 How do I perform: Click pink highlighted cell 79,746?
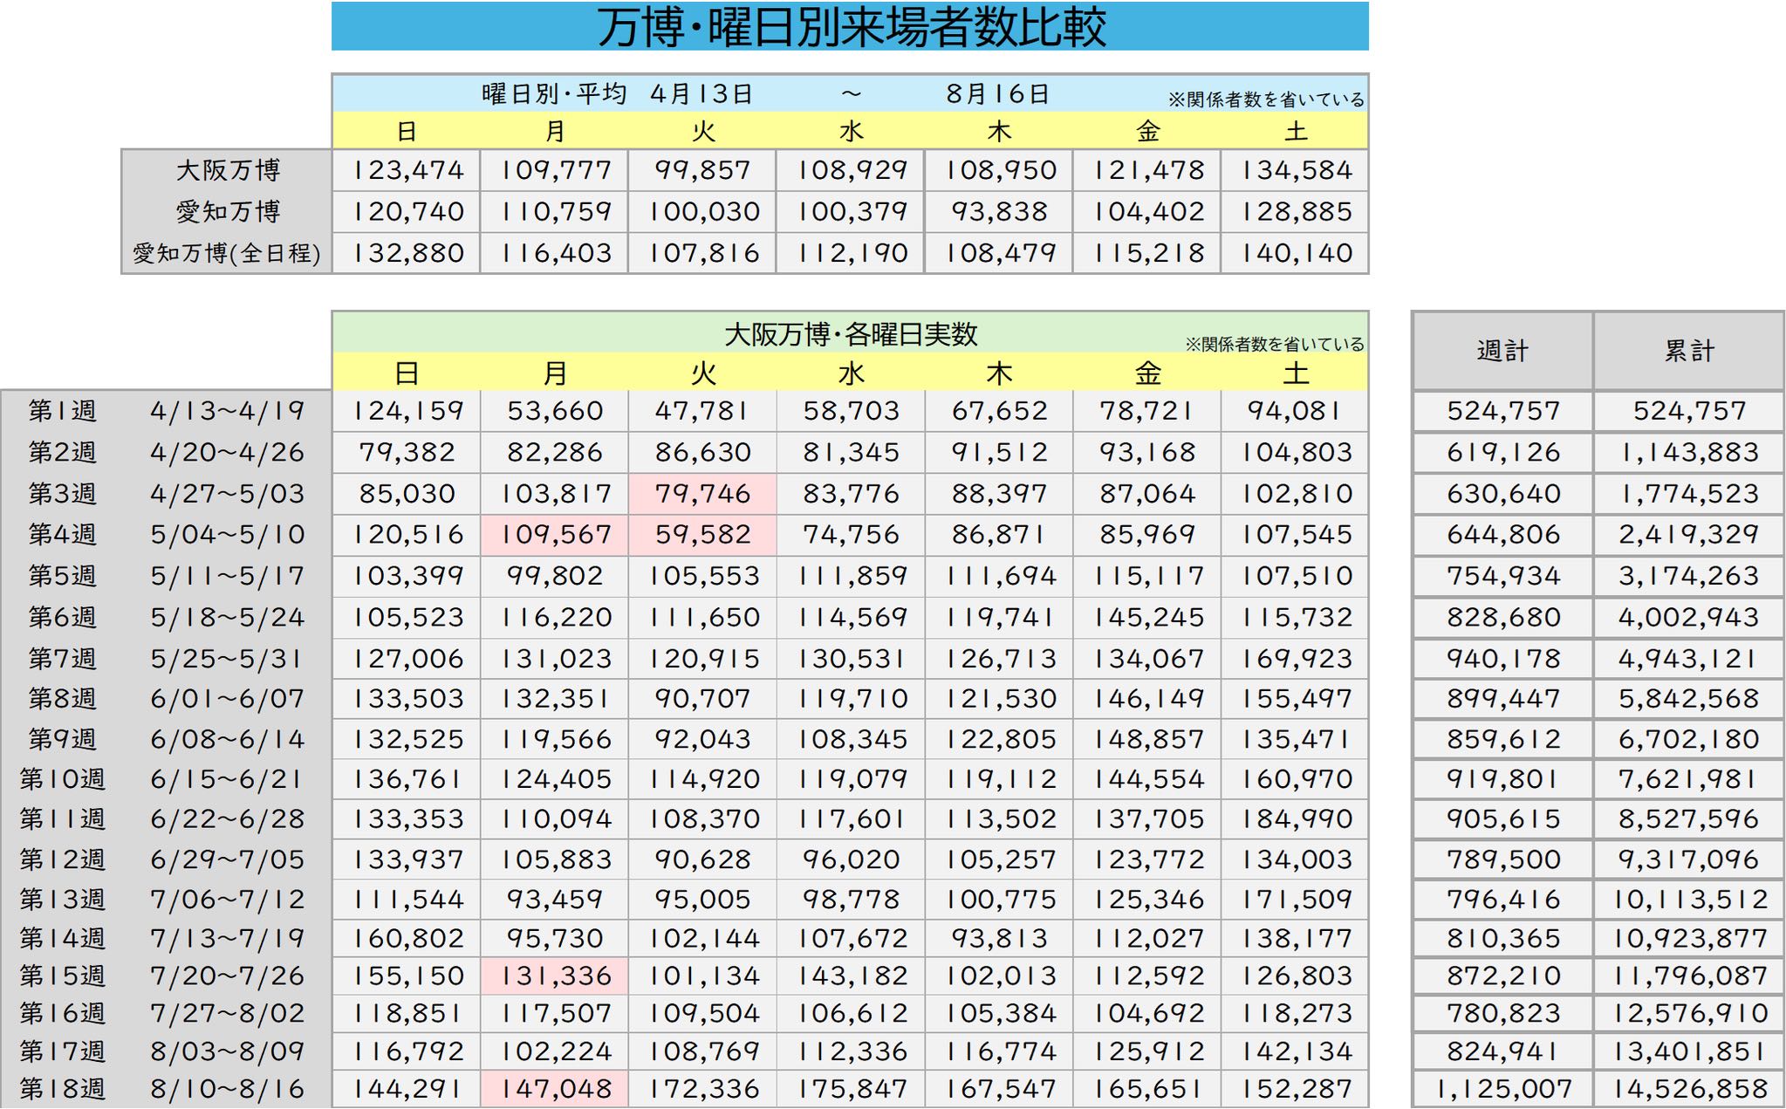(x=702, y=494)
